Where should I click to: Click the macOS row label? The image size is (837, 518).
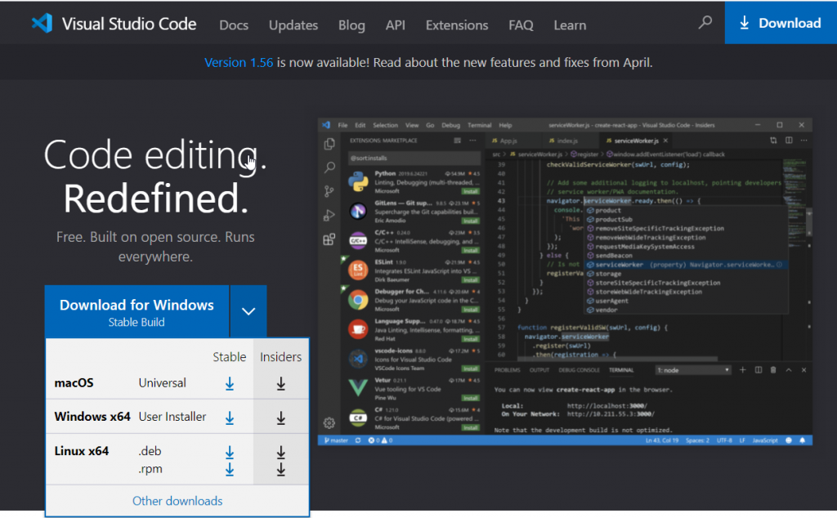coord(74,383)
